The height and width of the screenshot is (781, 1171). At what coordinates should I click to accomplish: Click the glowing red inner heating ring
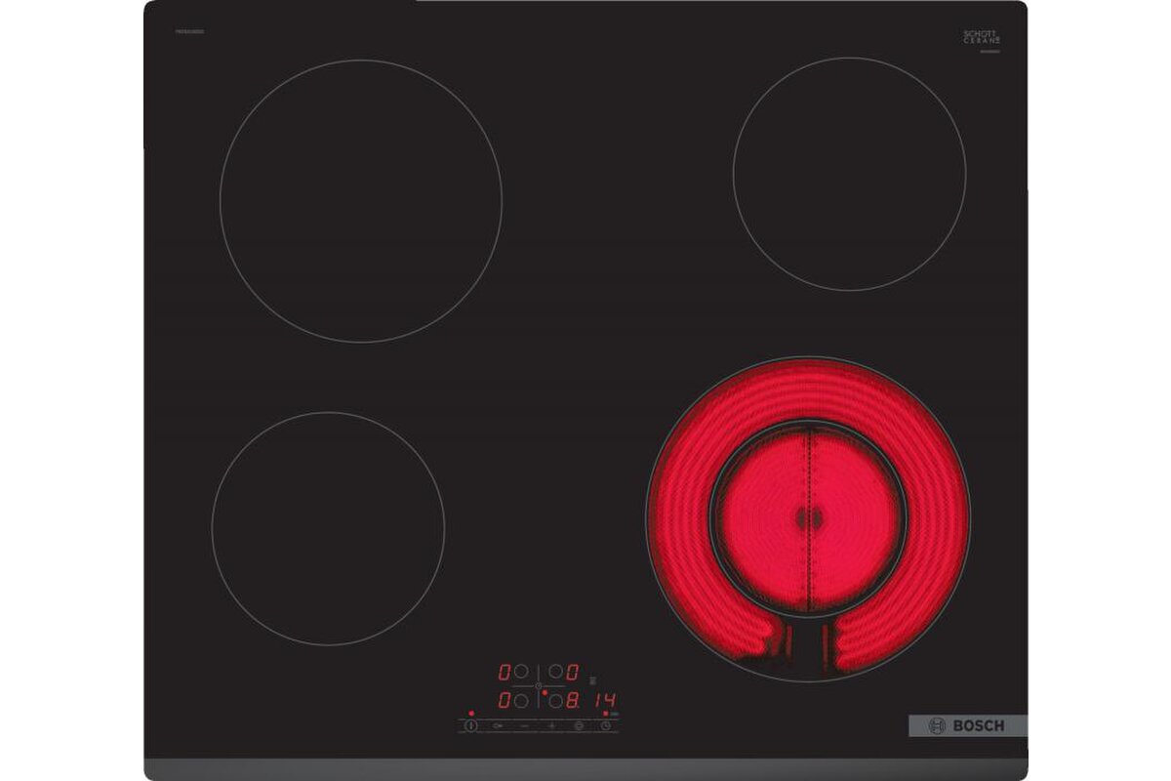(808, 519)
